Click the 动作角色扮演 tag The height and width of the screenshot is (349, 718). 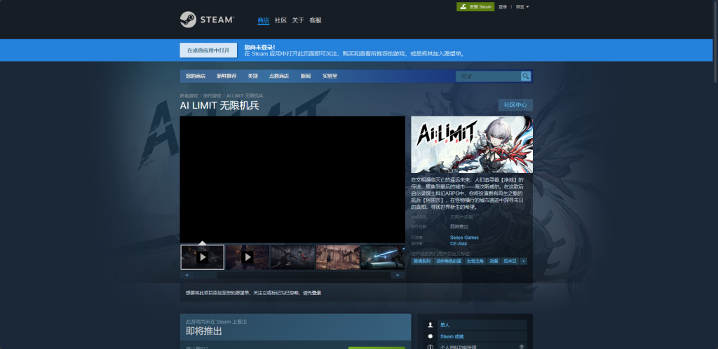pyautogui.click(x=448, y=261)
